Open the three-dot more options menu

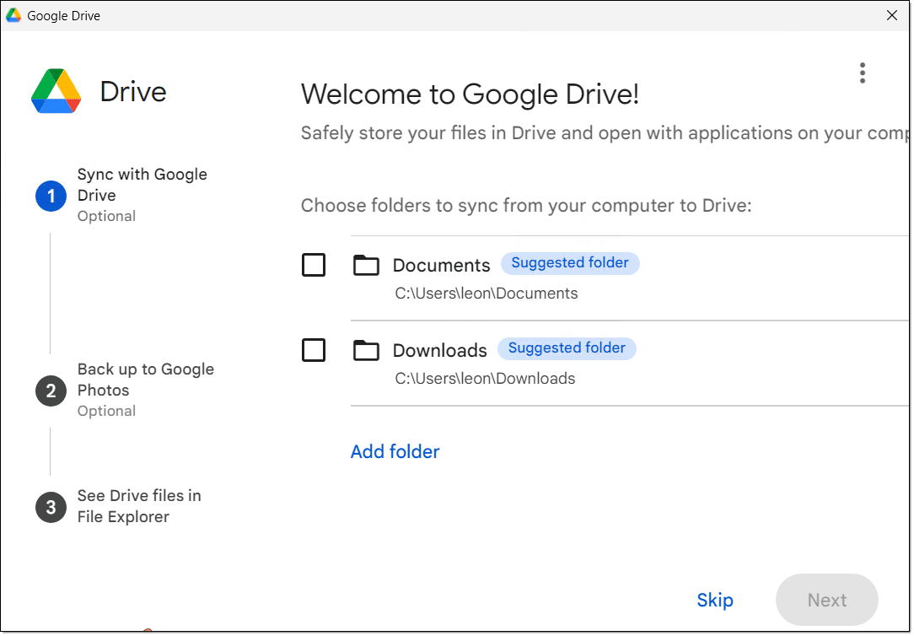pyautogui.click(x=862, y=73)
